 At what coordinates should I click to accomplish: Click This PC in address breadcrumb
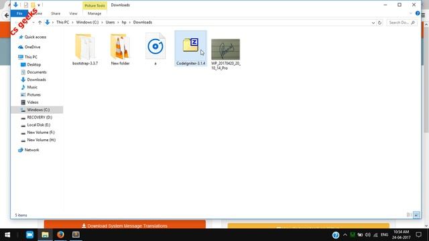point(62,22)
